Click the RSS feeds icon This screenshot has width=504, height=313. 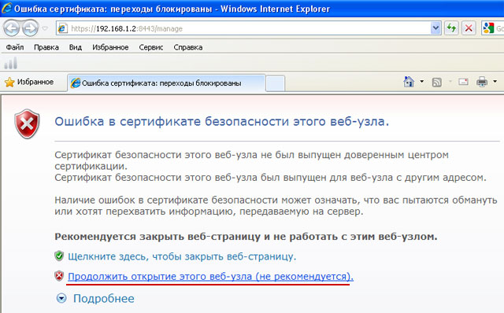tap(436, 83)
